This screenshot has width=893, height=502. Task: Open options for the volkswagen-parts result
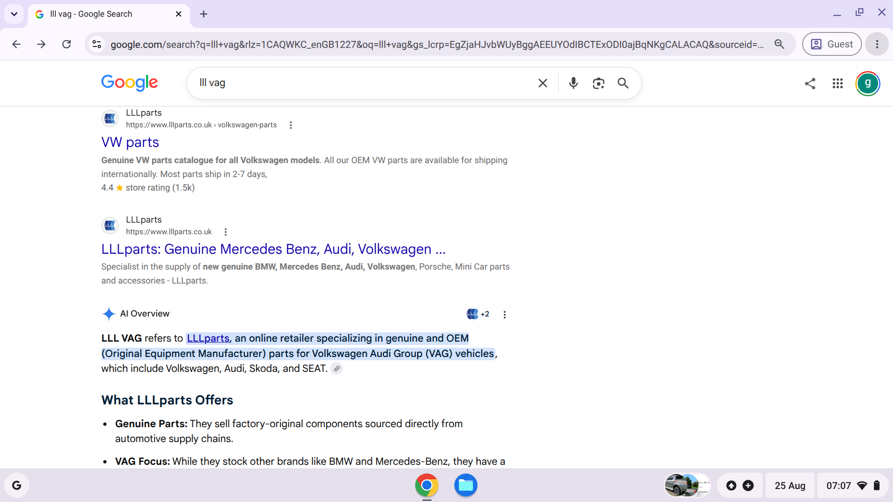[x=291, y=125]
